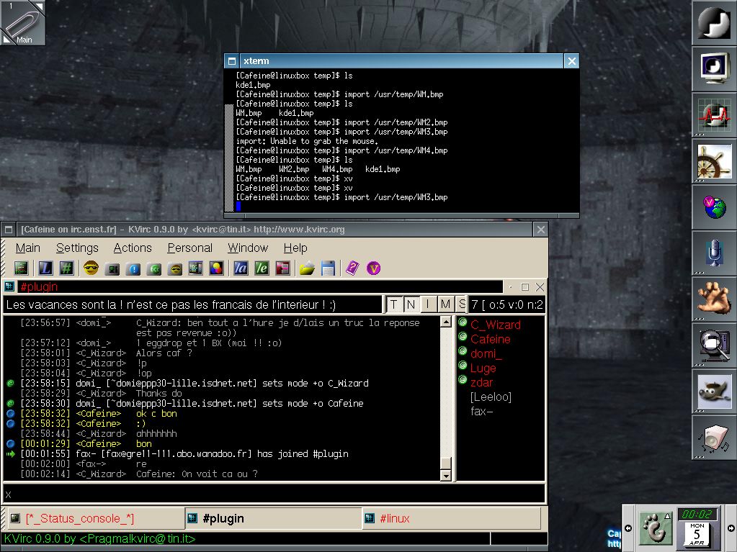Click the magnifier over computer dock icon
Viewport: 737px width, 552px height.
(x=713, y=345)
